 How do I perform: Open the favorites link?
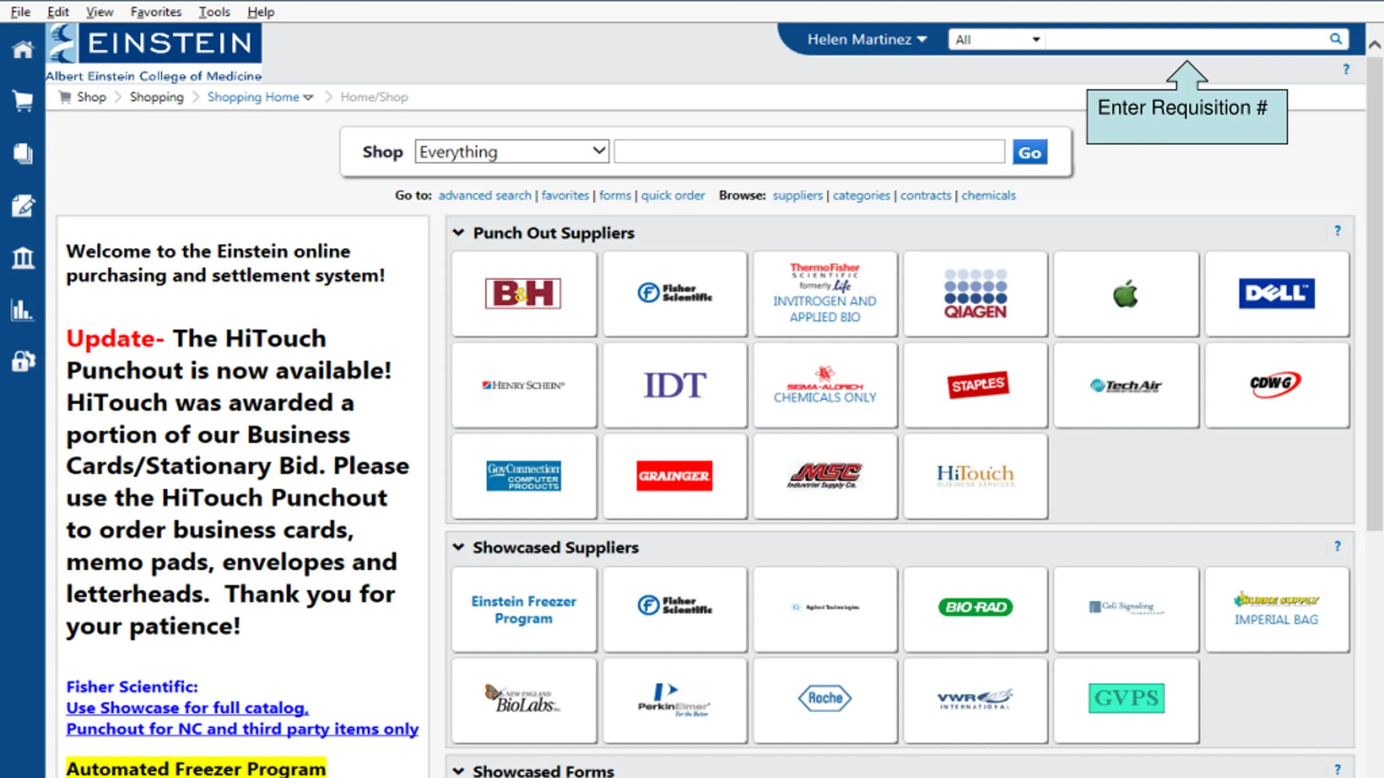565,196
